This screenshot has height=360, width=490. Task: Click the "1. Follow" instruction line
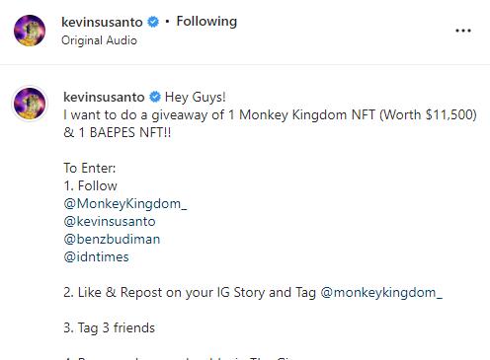pyautogui.click(x=91, y=186)
